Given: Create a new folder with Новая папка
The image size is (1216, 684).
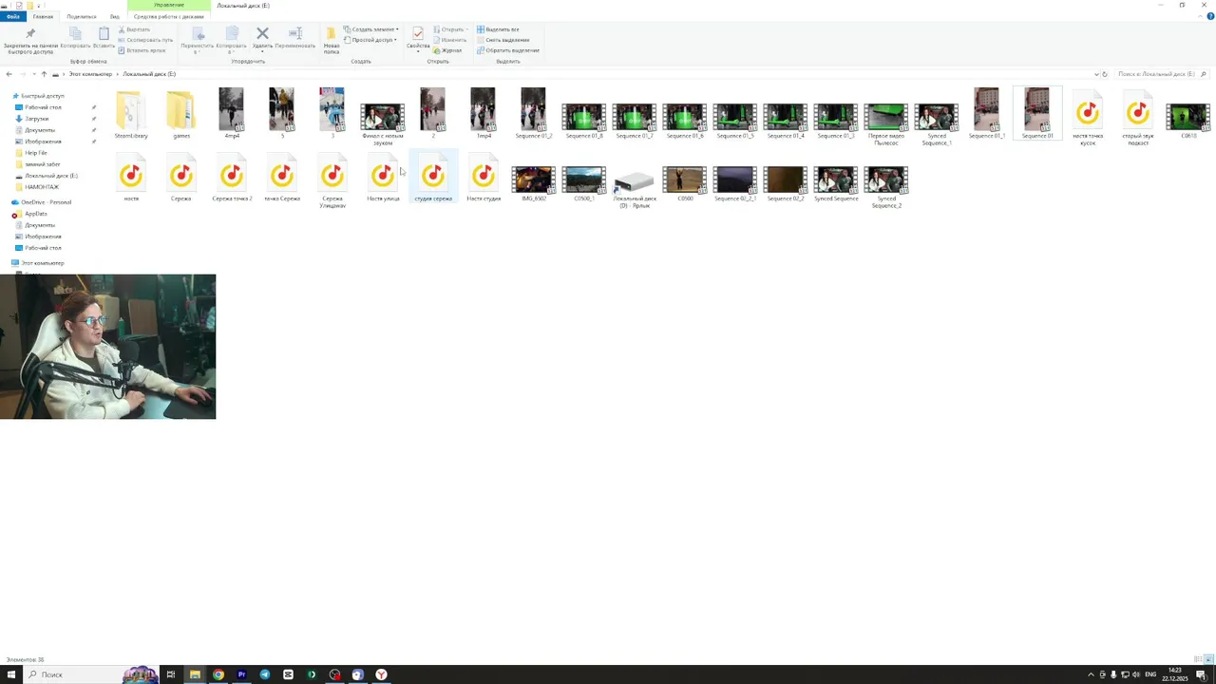Looking at the screenshot, I should (331, 40).
